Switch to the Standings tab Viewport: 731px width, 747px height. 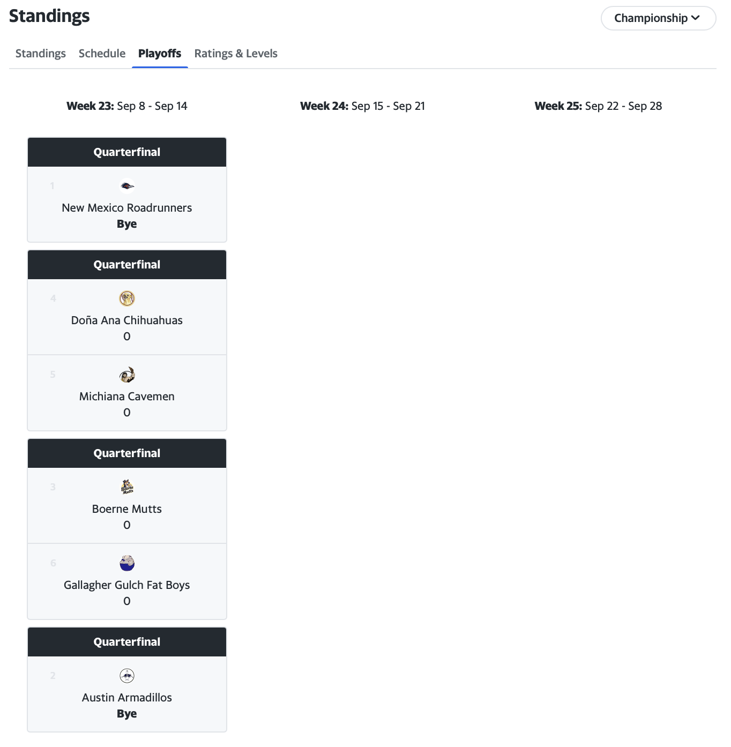point(41,54)
